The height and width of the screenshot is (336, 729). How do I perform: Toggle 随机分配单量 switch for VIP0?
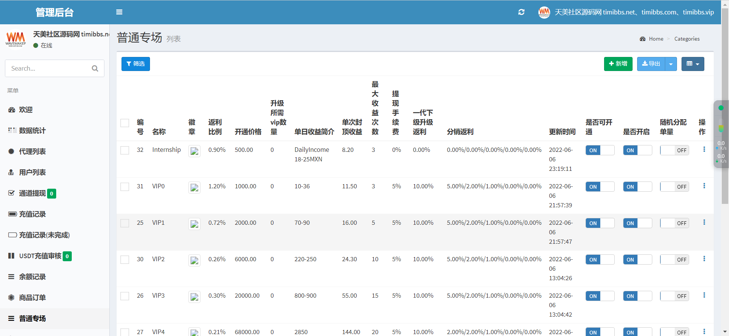[674, 187]
